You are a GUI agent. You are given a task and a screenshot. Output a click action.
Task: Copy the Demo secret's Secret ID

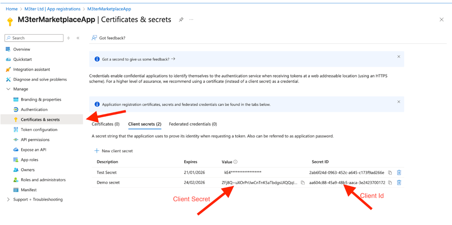tap(390, 183)
